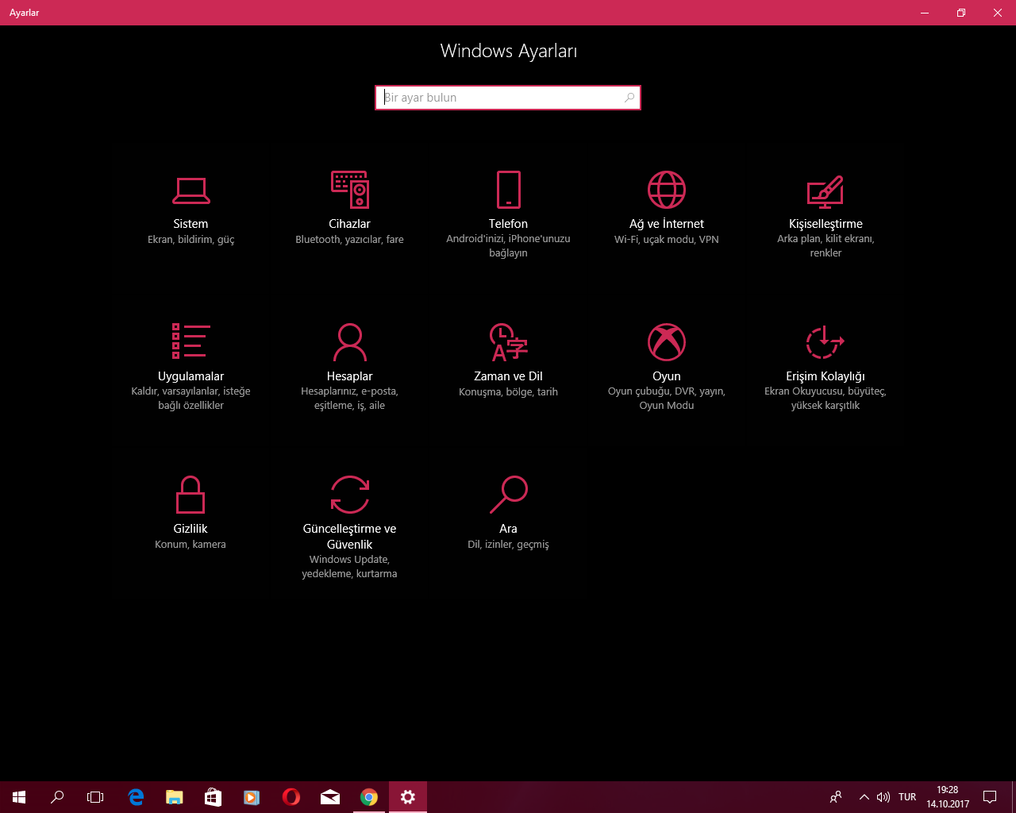Open Mail app from the taskbar
This screenshot has height=813, width=1016.
[x=330, y=797]
